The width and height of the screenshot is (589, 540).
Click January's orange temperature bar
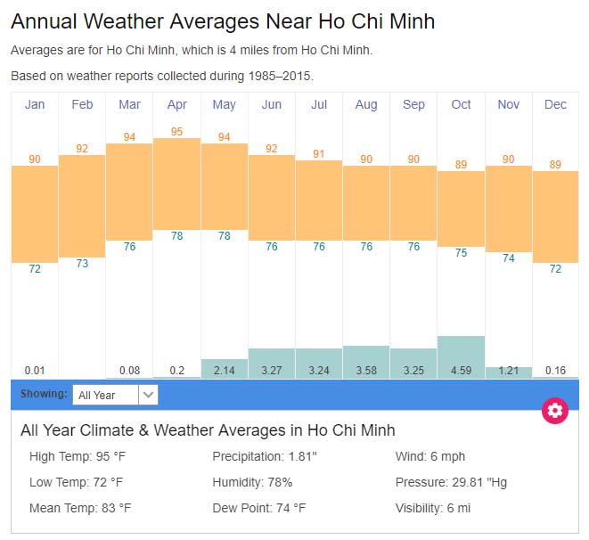coord(35,214)
